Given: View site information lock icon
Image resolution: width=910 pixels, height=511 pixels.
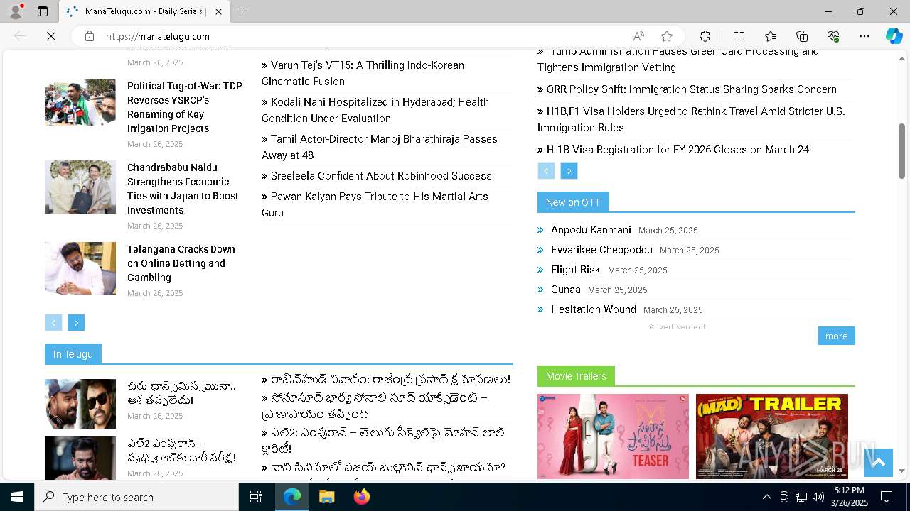Looking at the screenshot, I should click(90, 36).
